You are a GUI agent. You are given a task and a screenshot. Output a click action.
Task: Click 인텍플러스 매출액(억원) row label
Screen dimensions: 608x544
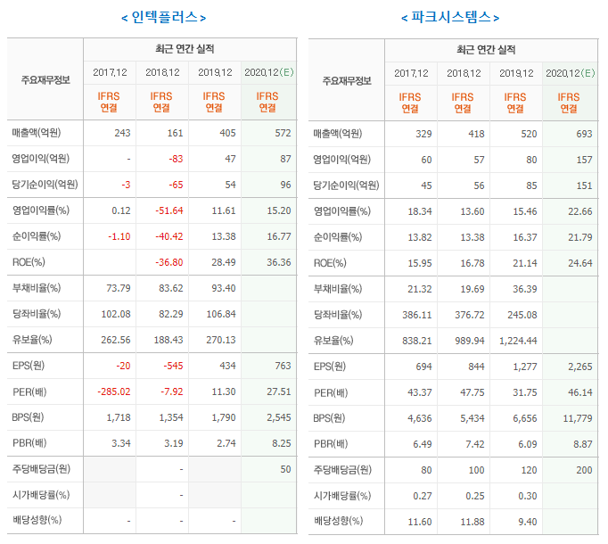click(37, 133)
